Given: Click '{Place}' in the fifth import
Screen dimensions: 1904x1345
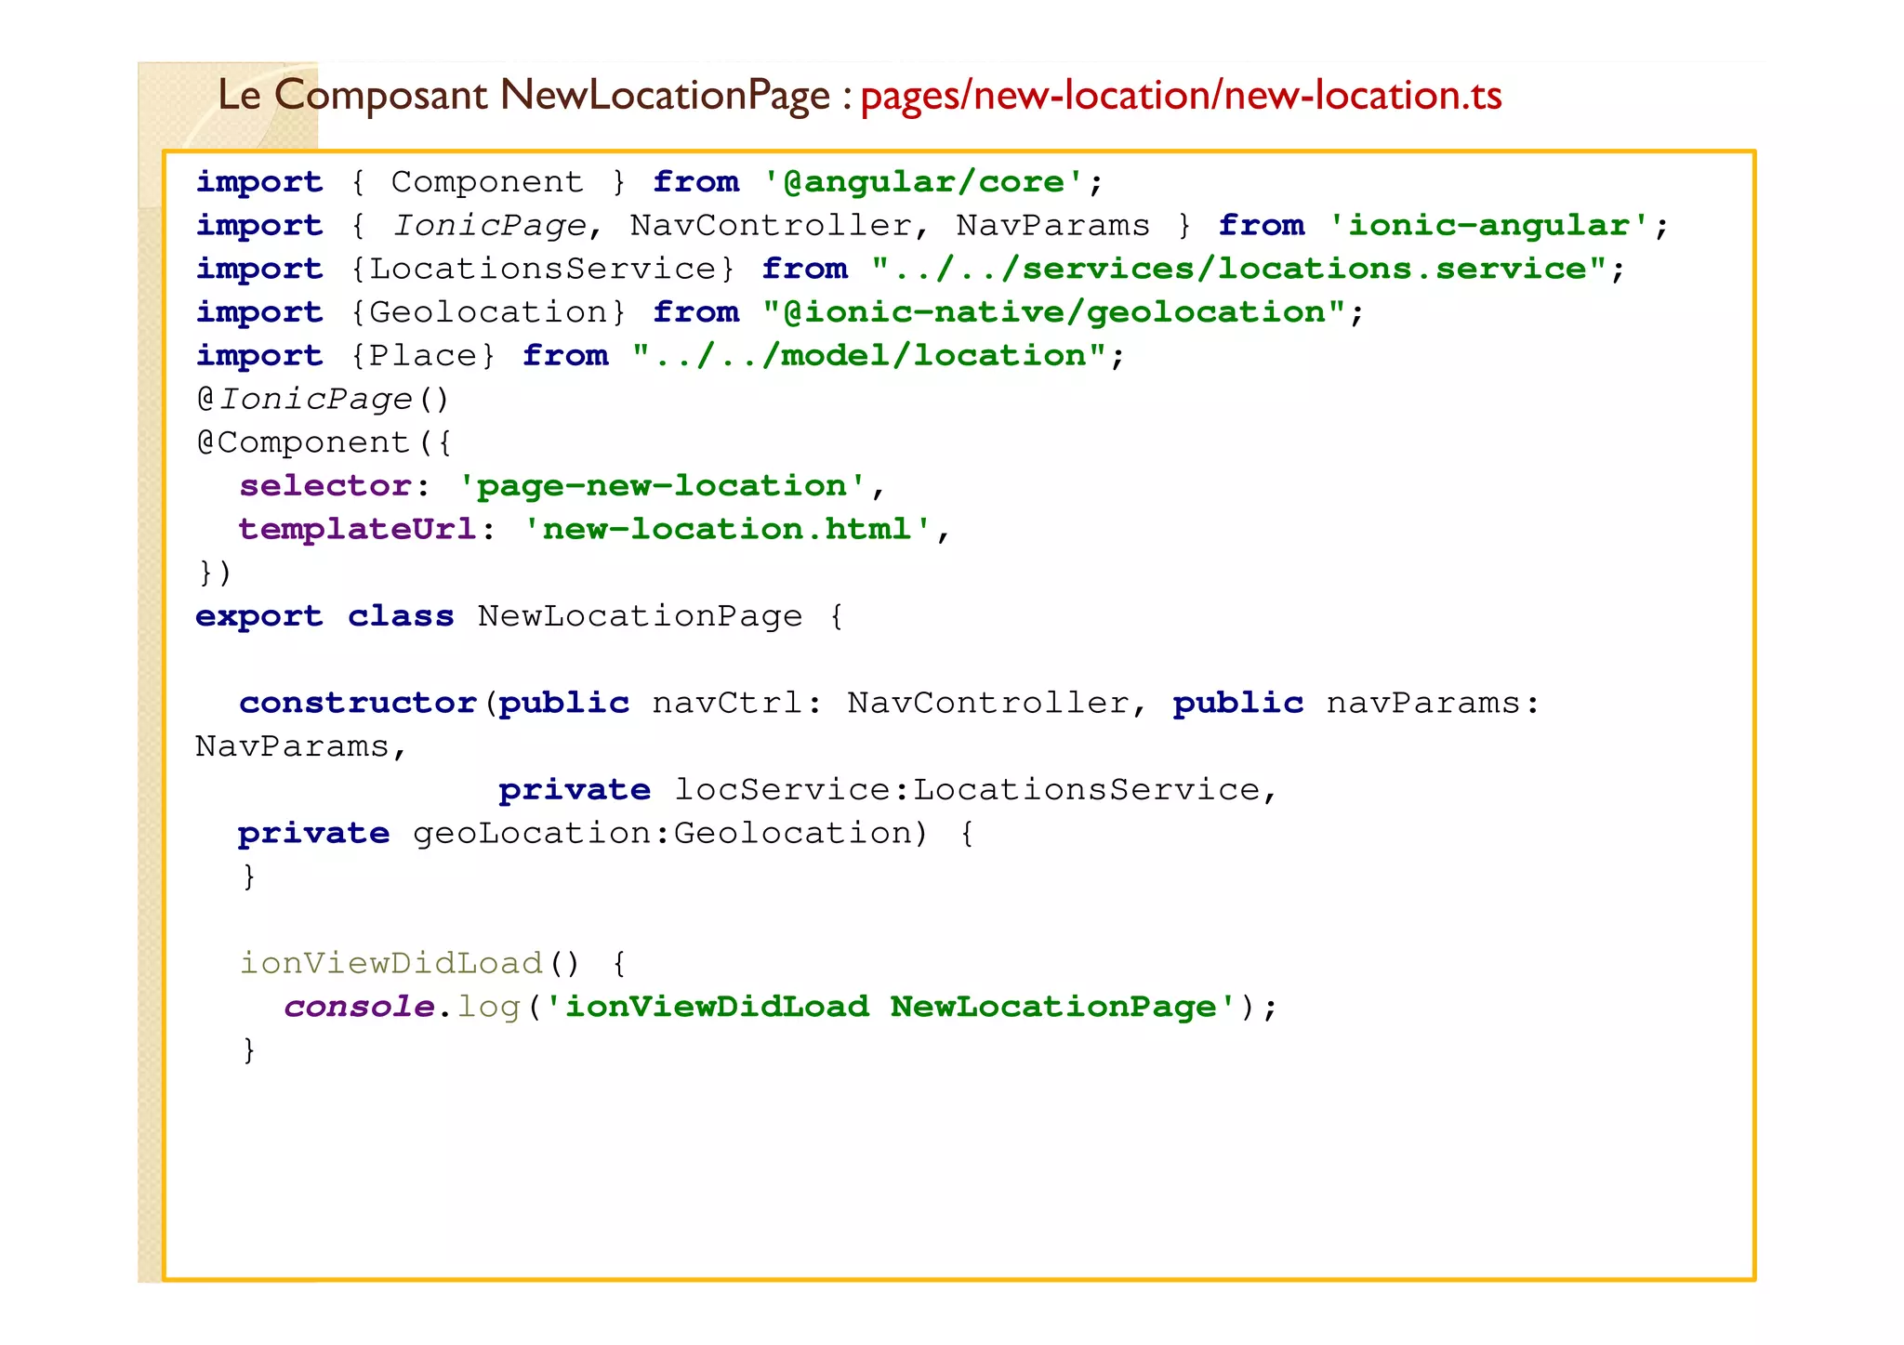Looking at the screenshot, I should pyautogui.click(x=424, y=355).
